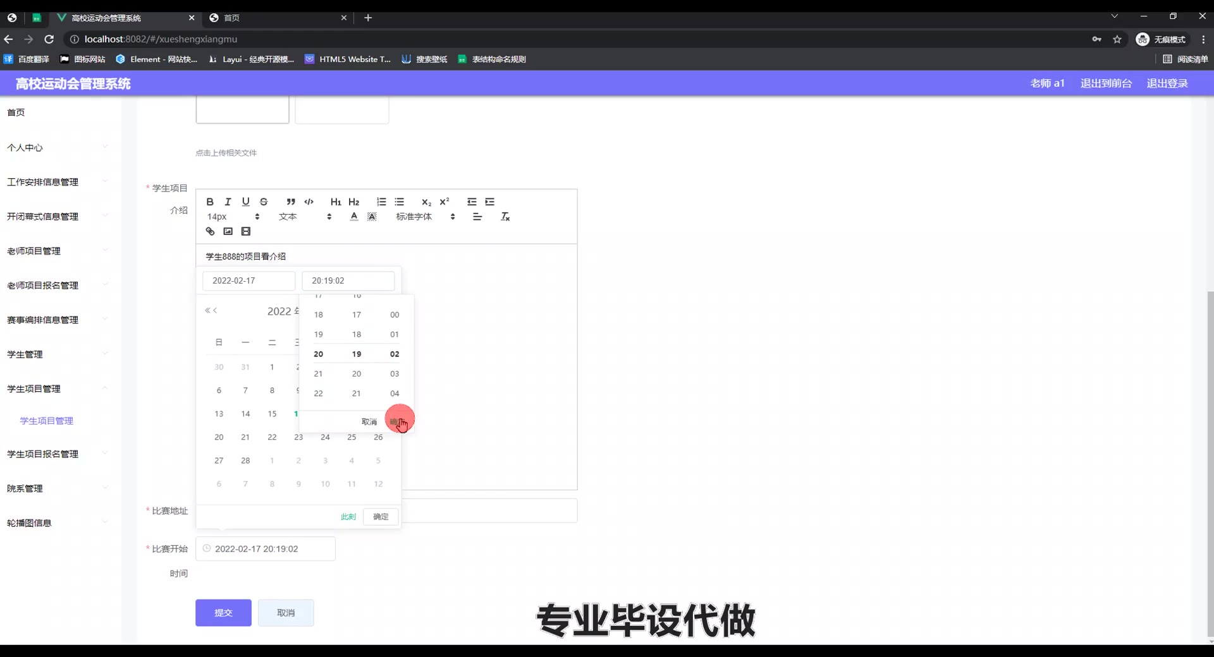Open the text background color picker

pyautogui.click(x=372, y=217)
